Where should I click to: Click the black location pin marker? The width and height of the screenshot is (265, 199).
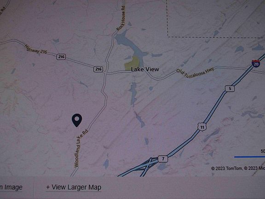[77, 120]
